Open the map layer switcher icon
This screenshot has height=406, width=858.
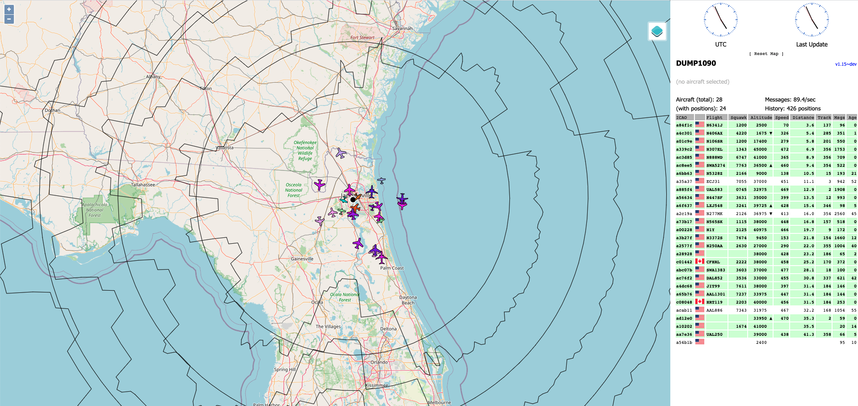tap(657, 31)
